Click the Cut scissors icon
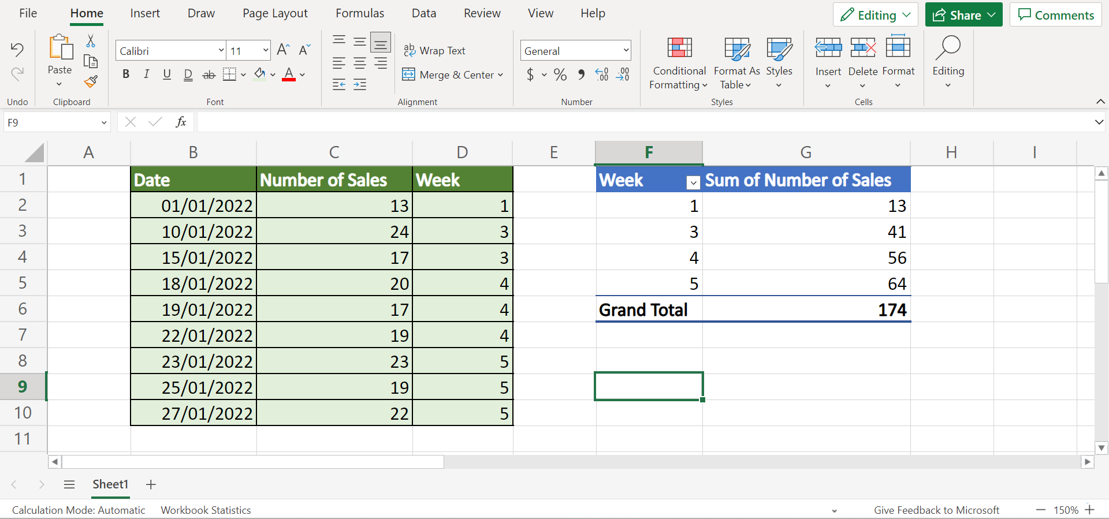Viewport: 1109px width, 519px height. pos(91,41)
